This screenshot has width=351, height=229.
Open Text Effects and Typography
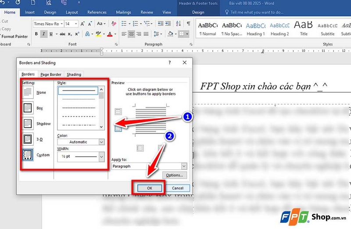tap(87, 34)
